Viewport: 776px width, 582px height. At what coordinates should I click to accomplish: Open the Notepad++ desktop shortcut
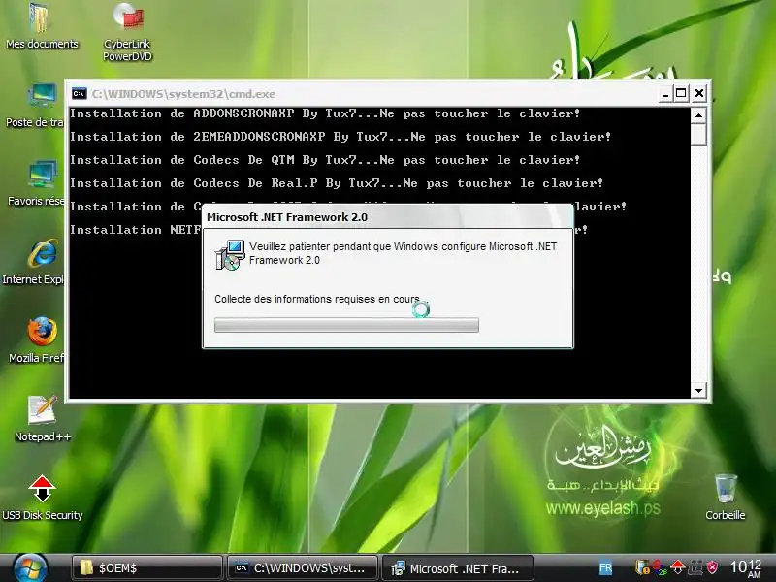(43, 419)
